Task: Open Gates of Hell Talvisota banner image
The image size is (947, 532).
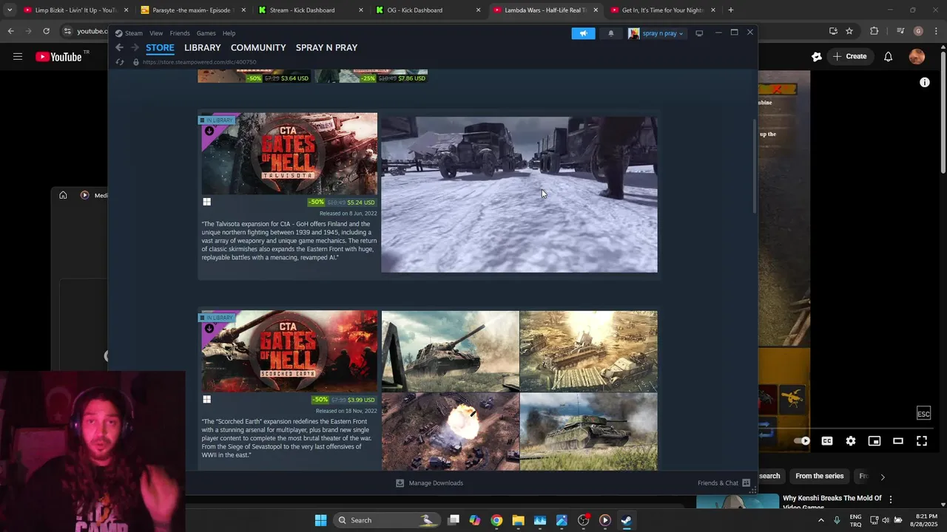Action: click(289, 154)
